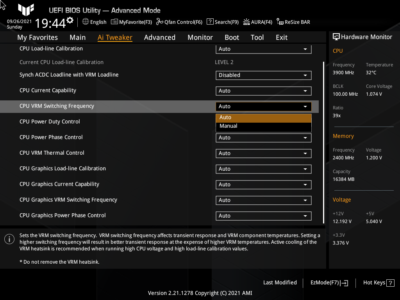This screenshot has width=400, height=300.
Task: Switch to the Boot tab
Action: pyautogui.click(x=232, y=37)
